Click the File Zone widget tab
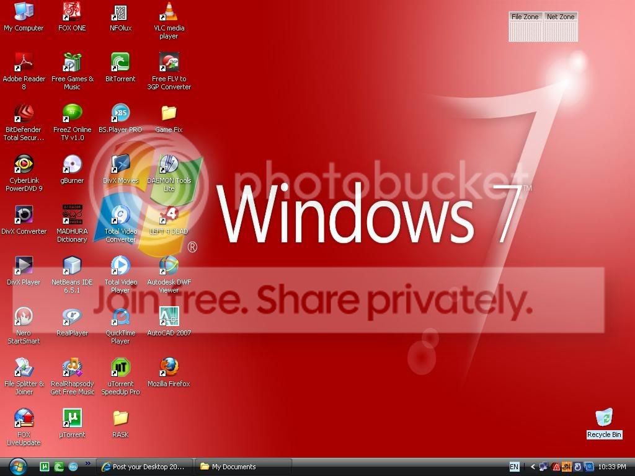The height and width of the screenshot is (476, 635). (x=525, y=17)
